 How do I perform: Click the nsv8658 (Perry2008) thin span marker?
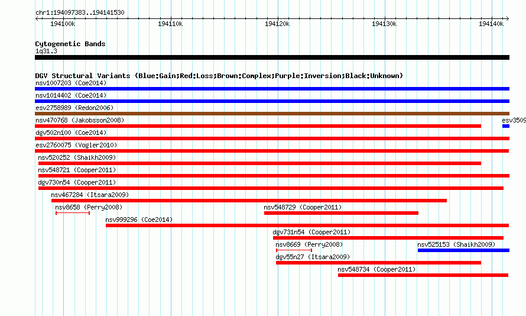[x=73, y=213]
